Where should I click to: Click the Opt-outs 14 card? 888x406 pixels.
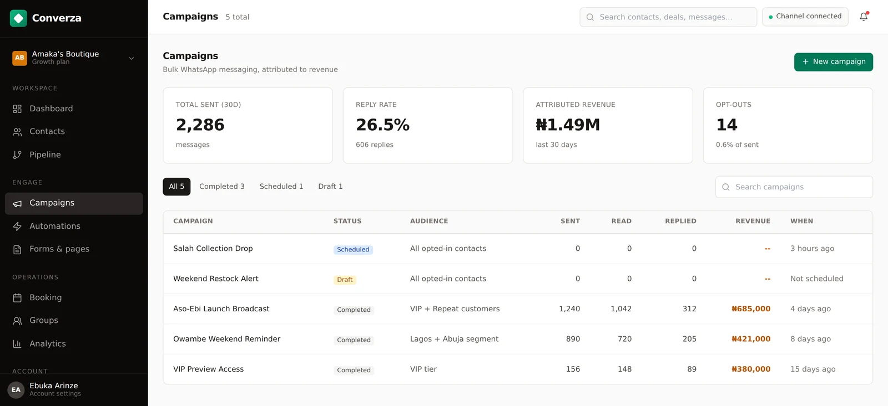[x=788, y=126]
